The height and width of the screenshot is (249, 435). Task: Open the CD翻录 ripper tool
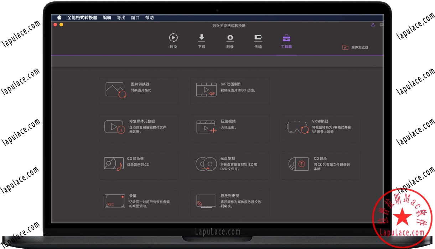pyautogui.click(x=321, y=165)
